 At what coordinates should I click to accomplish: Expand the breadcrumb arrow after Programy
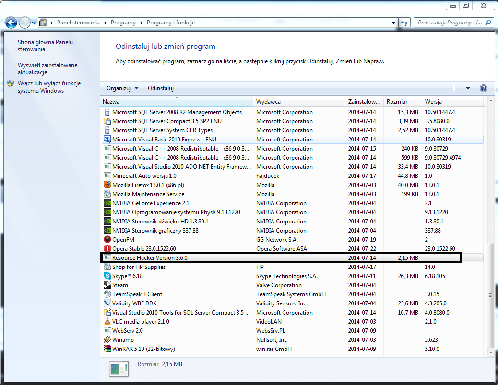coord(142,23)
